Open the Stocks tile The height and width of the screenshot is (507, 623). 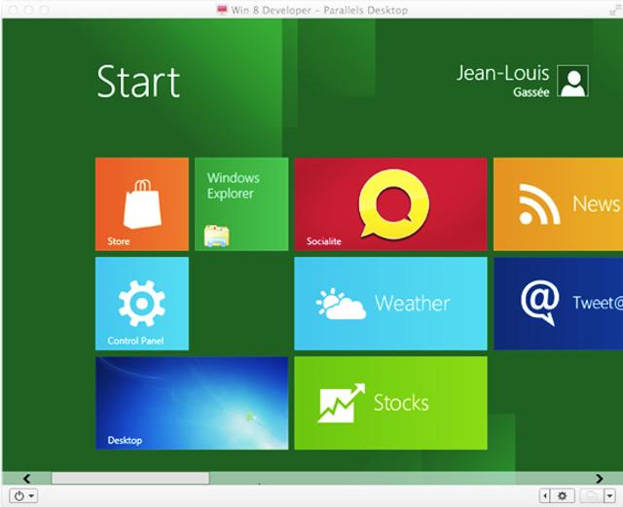click(390, 403)
